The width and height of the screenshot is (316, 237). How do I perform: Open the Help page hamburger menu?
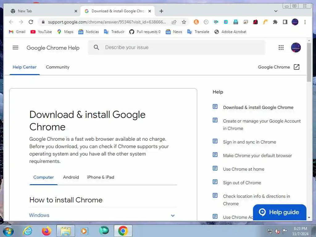15,48
